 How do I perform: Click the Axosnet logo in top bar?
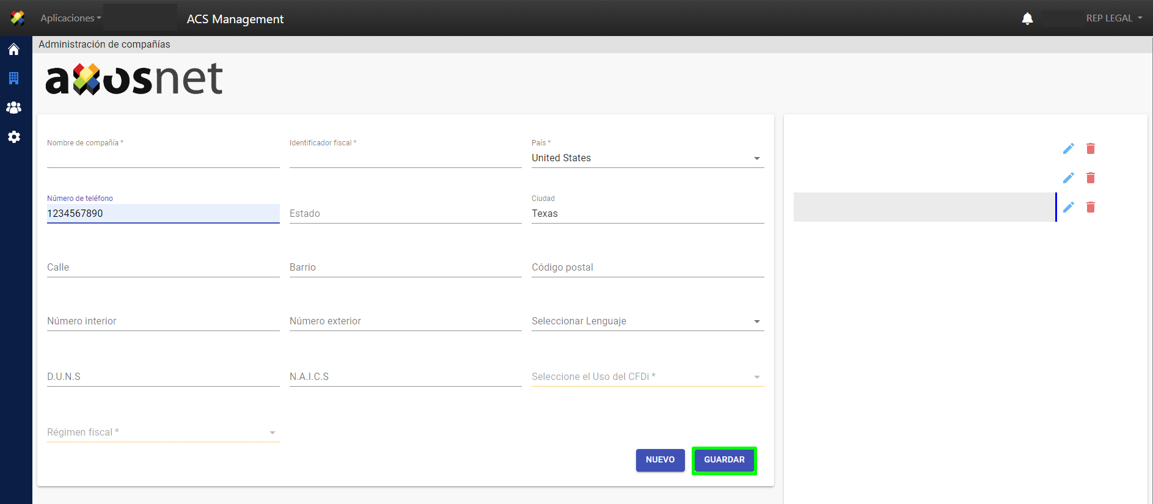[18, 18]
